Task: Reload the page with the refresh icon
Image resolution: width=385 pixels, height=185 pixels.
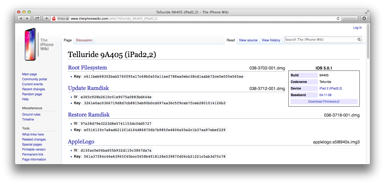Action: tap(338, 18)
